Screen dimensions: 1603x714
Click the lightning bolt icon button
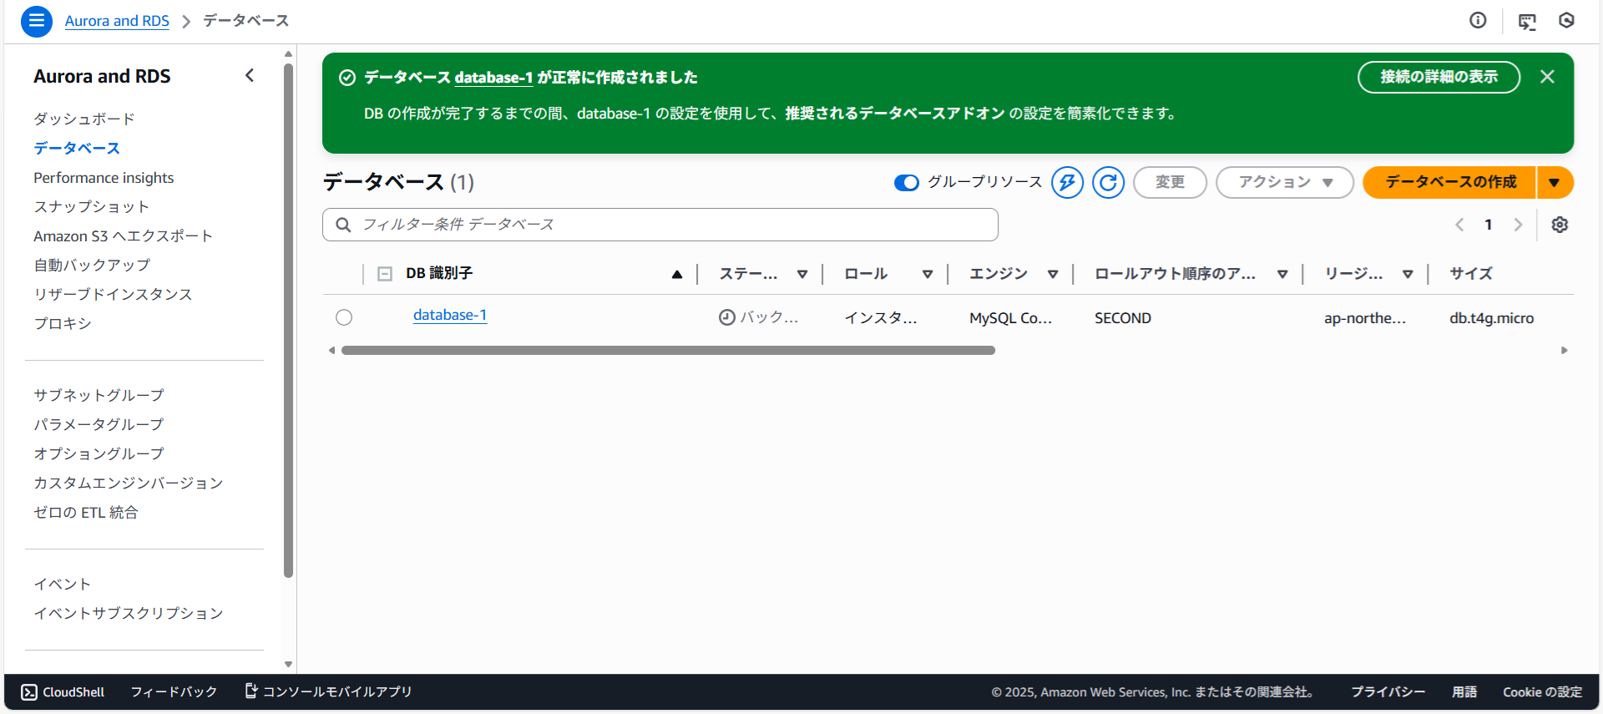(x=1067, y=182)
